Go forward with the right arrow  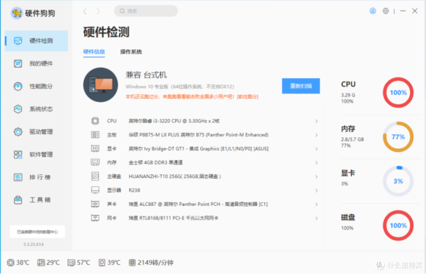pos(98,11)
